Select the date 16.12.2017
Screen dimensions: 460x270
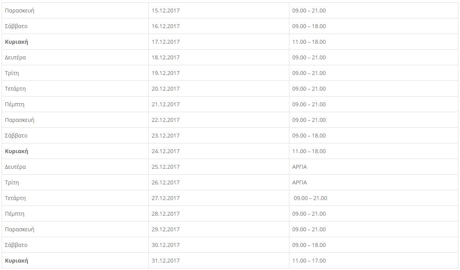point(166,26)
